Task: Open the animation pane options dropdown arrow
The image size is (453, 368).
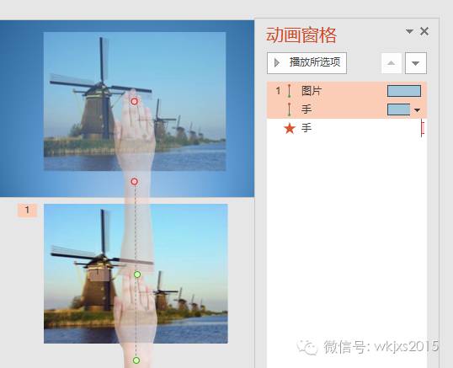Action: (409, 31)
